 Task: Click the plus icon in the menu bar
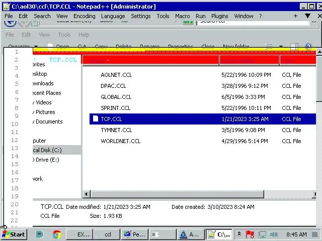(x=295, y=16)
